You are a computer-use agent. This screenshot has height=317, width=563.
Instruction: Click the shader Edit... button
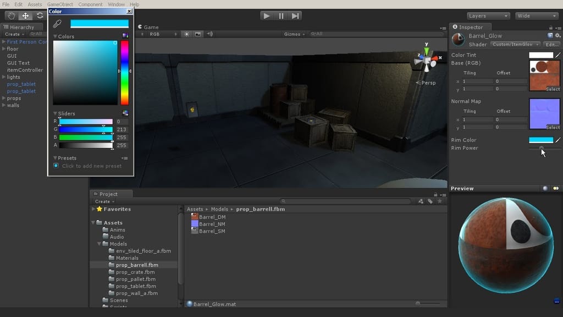pos(551,45)
